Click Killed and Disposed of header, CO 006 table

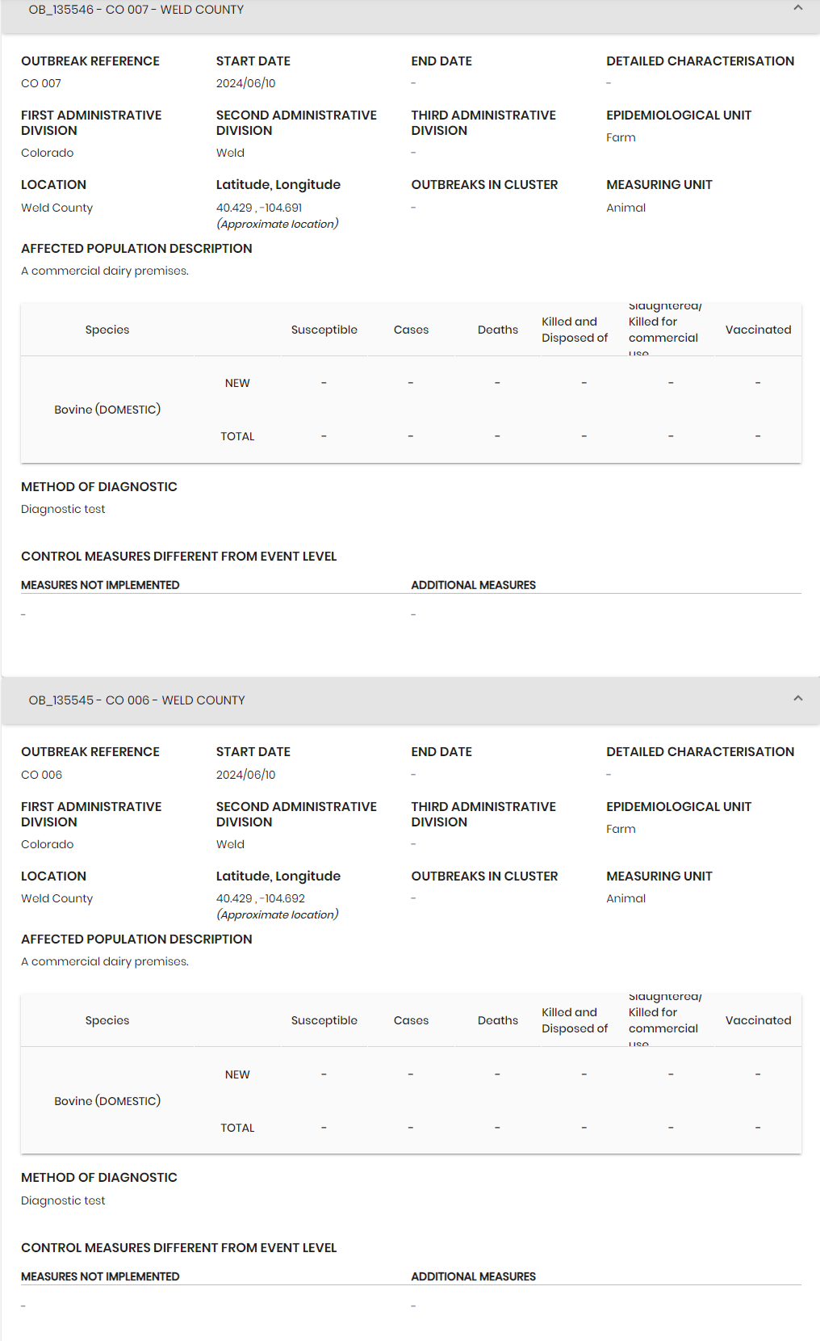(x=575, y=1020)
